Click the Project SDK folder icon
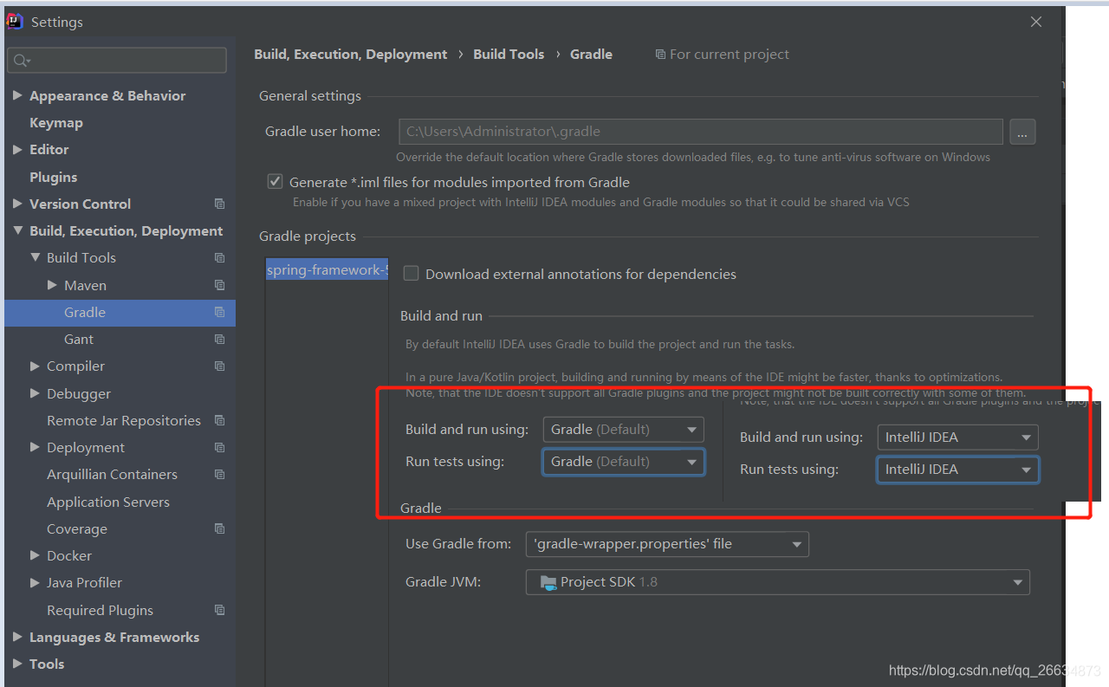This screenshot has height=687, width=1109. point(548,582)
